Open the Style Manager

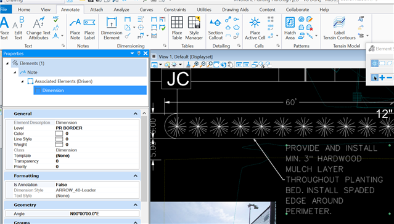tap(194, 28)
